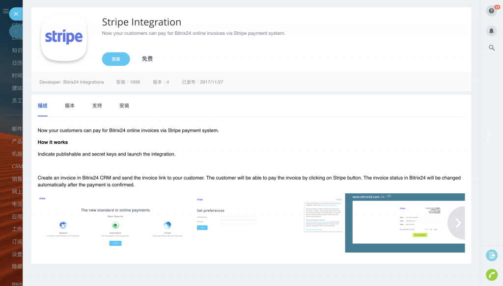Switch to the 描述 tab
503x286 pixels.
[42, 105]
